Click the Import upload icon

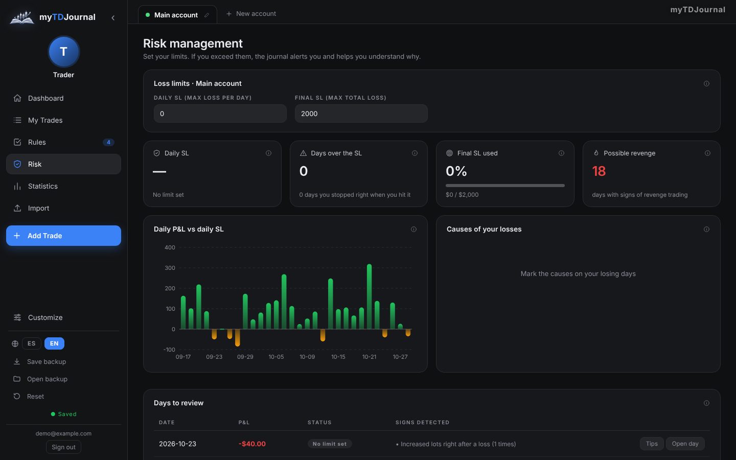point(17,208)
